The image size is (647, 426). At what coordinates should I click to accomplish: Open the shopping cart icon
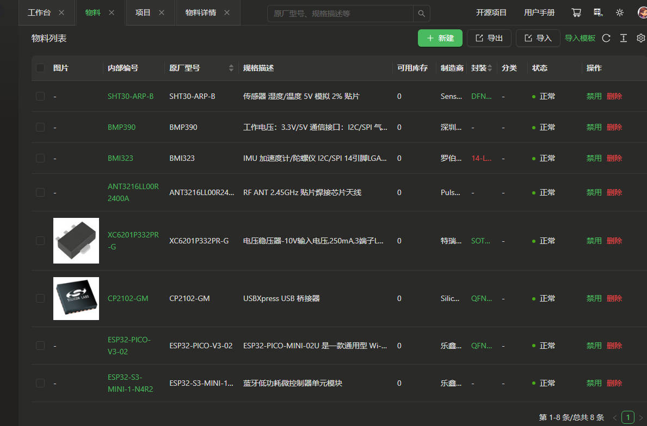click(x=576, y=13)
